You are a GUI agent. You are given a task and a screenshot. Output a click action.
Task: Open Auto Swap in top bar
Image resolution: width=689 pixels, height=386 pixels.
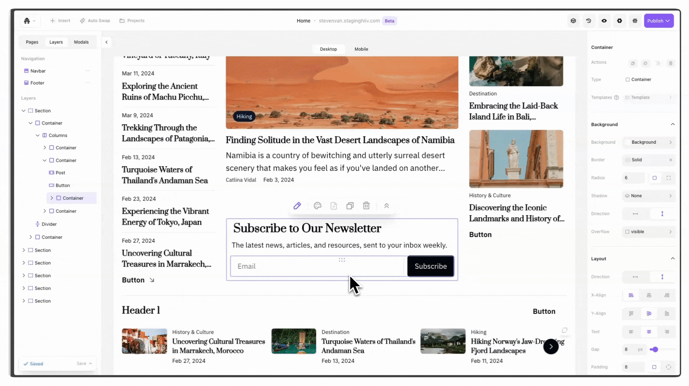point(95,21)
